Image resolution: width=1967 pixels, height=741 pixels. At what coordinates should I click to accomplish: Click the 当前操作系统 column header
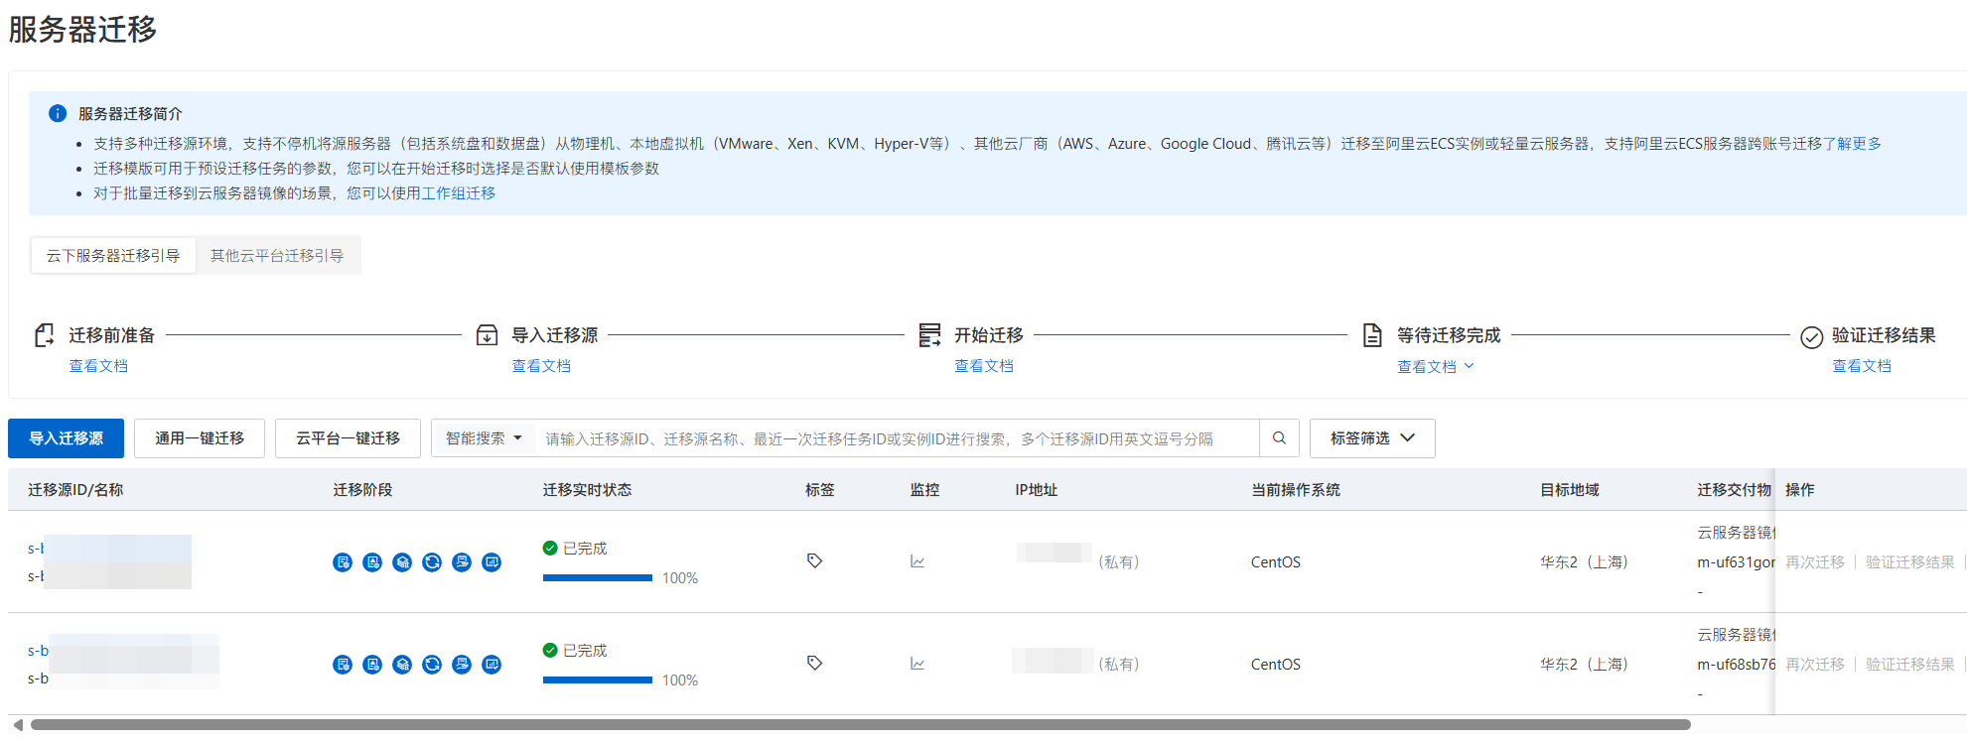[1296, 490]
